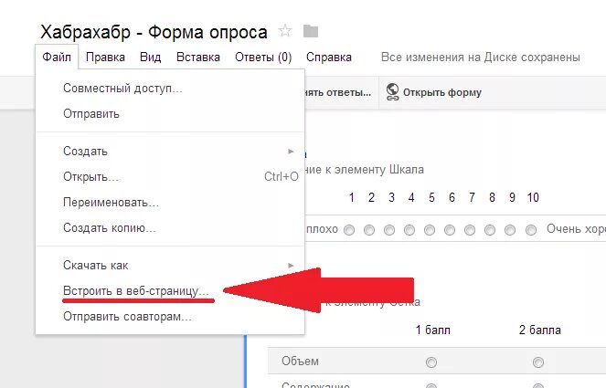Select Открыть… menu entry
Screen dimensions: 606x388
[170, 177]
